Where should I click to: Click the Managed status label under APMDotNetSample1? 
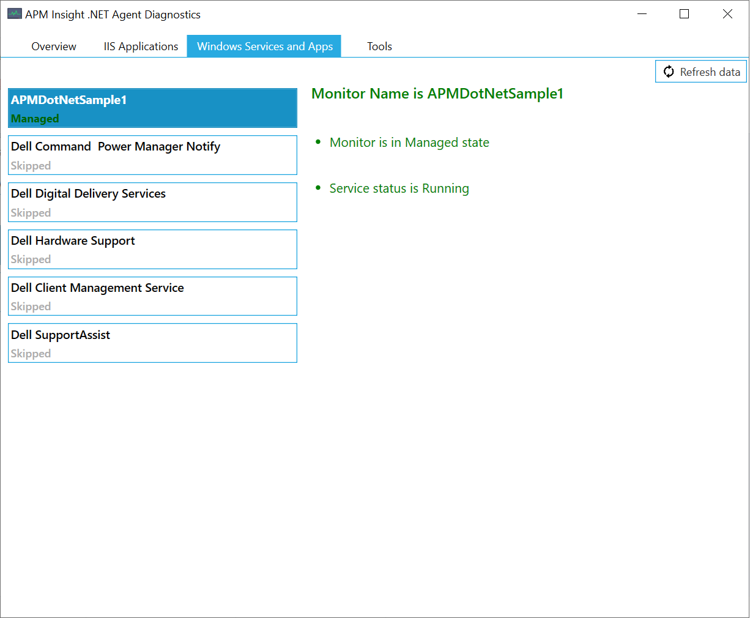tap(34, 118)
